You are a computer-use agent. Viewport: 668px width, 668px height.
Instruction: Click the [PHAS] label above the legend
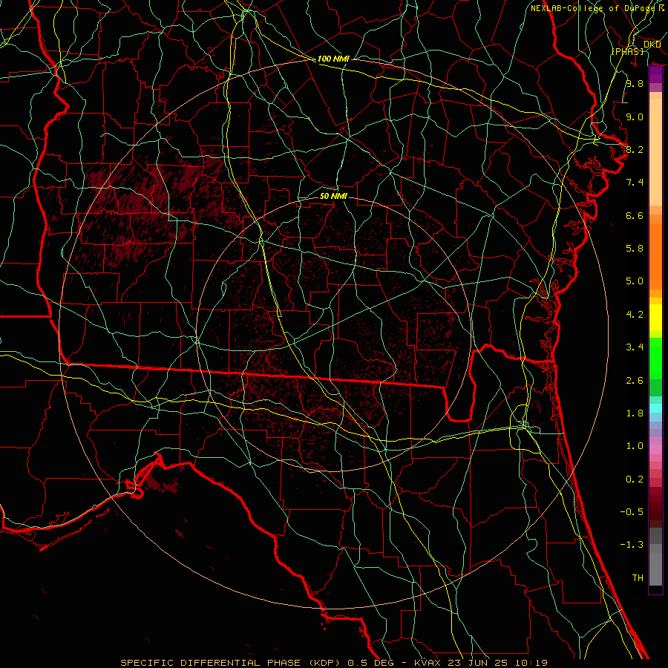[x=627, y=51]
